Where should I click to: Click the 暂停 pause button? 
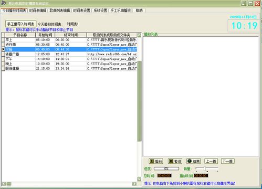[175, 161]
